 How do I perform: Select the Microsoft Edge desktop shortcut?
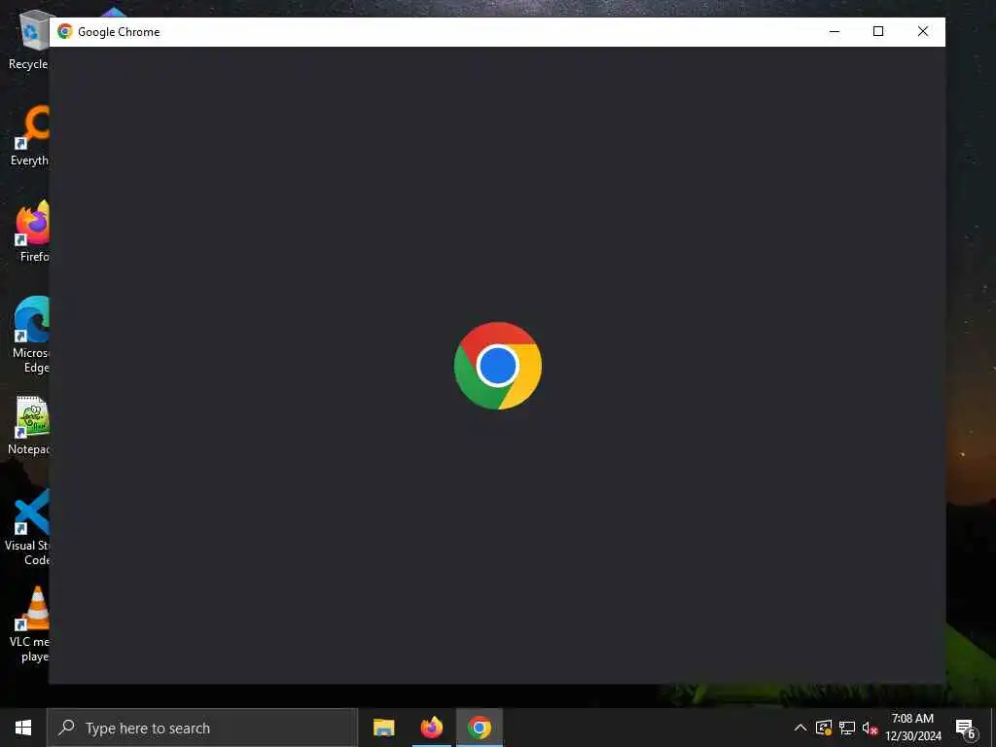[30, 336]
